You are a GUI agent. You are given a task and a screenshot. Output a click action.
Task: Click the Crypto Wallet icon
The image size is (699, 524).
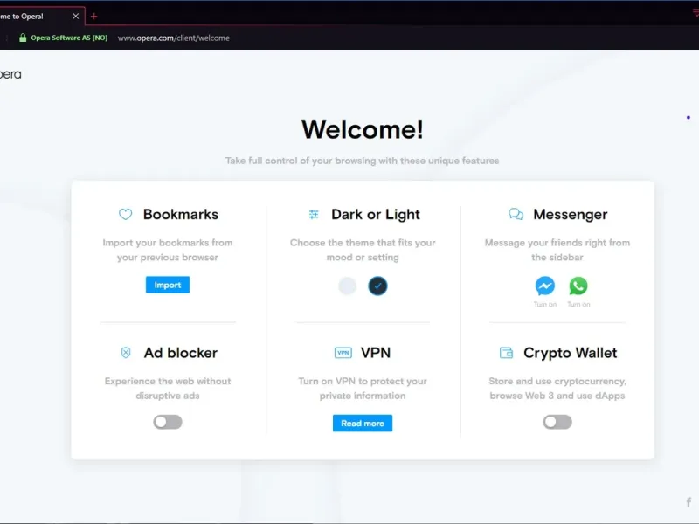506,353
